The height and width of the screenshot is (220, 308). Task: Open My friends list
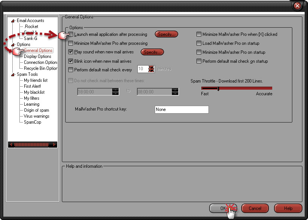pos(36,80)
